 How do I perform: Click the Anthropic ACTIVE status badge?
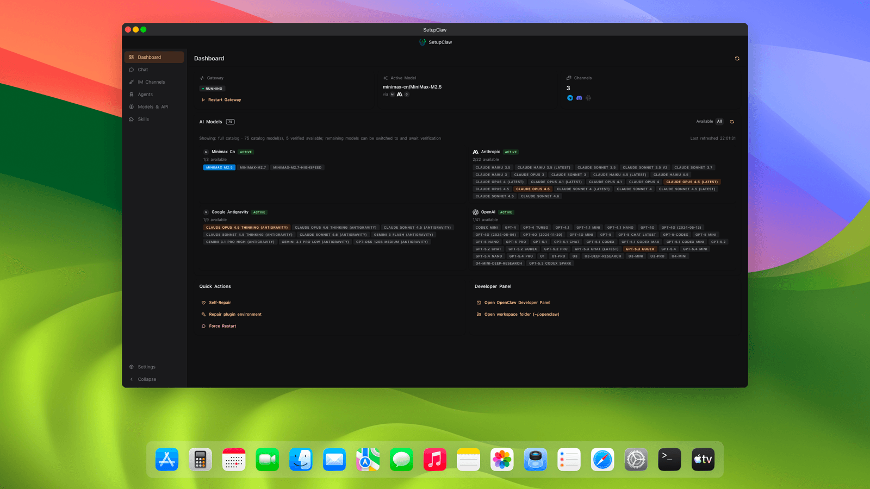point(511,152)
